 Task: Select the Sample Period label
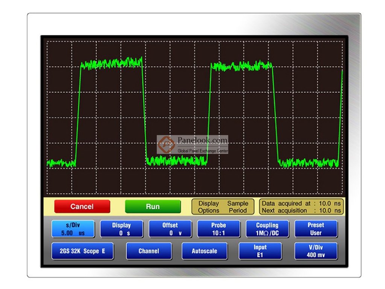click(x=238, y=207)
